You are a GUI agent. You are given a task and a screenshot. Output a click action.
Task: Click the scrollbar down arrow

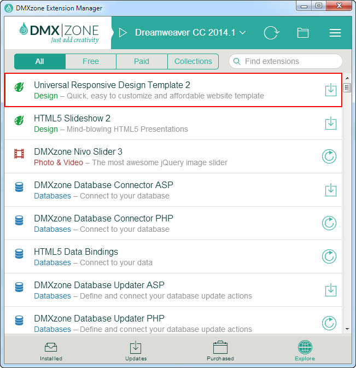347,329
